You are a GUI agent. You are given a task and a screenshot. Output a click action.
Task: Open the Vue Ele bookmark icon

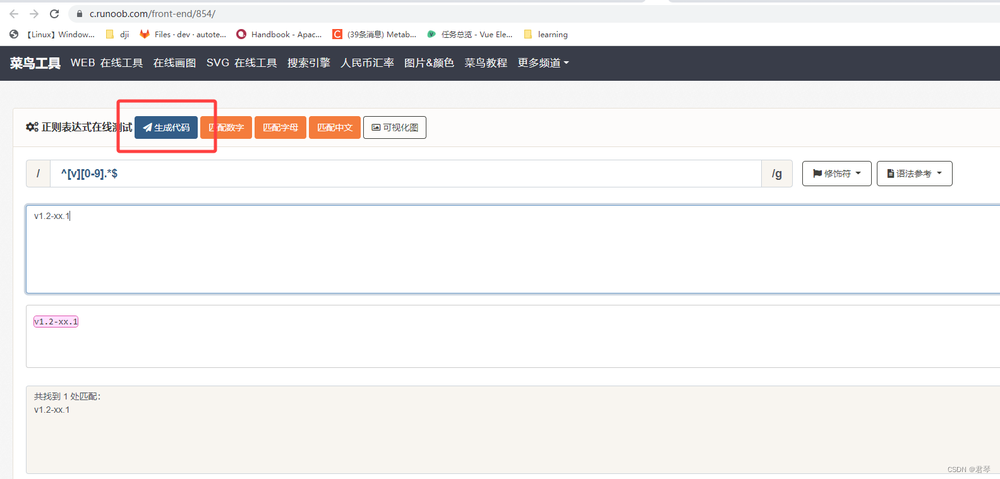pos(431,34)
